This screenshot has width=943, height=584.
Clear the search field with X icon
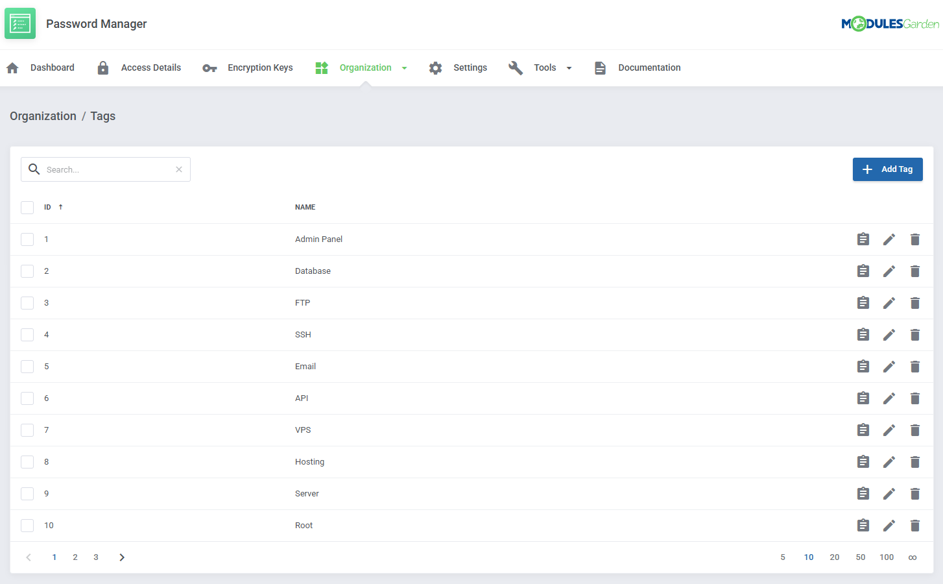179,169
